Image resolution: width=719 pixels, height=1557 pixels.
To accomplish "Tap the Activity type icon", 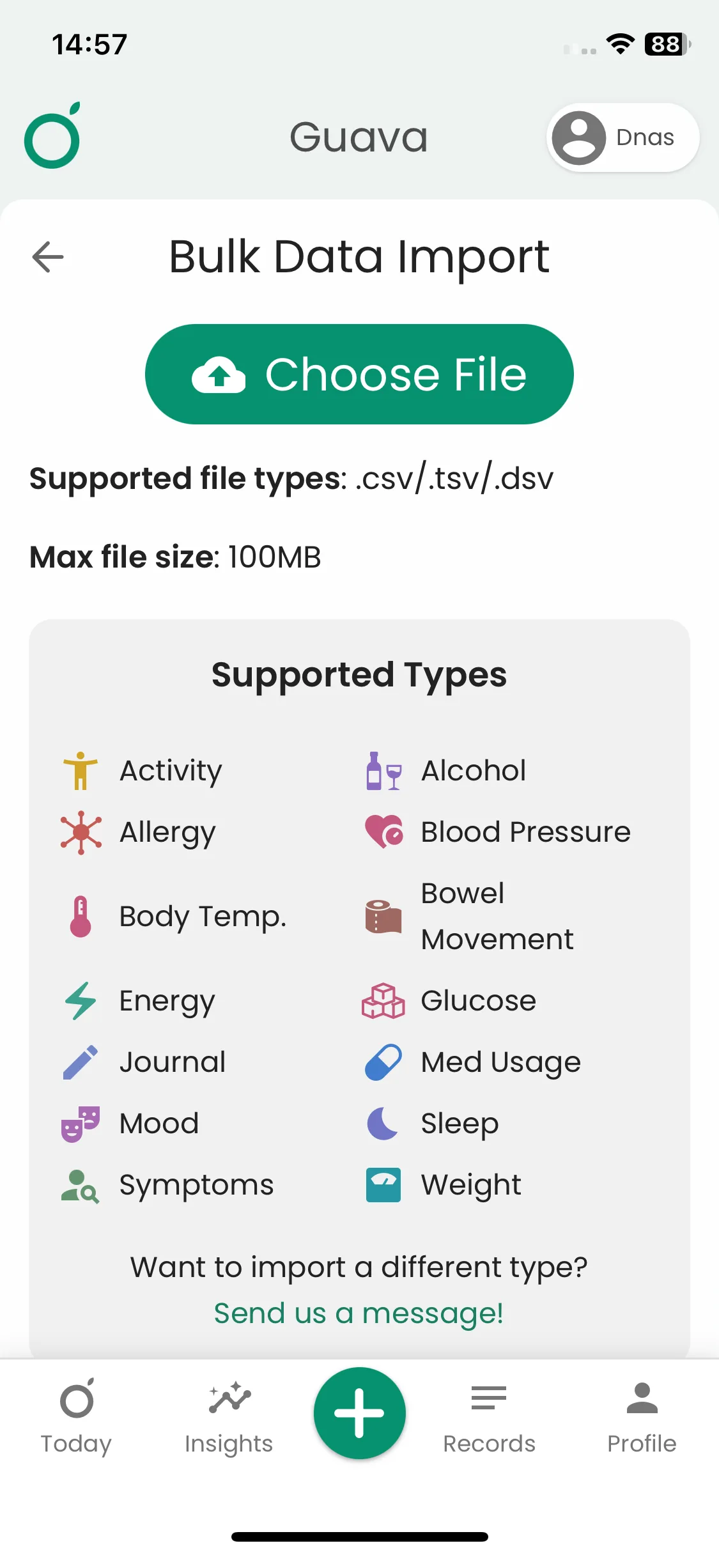I will [x=81, y=770].
